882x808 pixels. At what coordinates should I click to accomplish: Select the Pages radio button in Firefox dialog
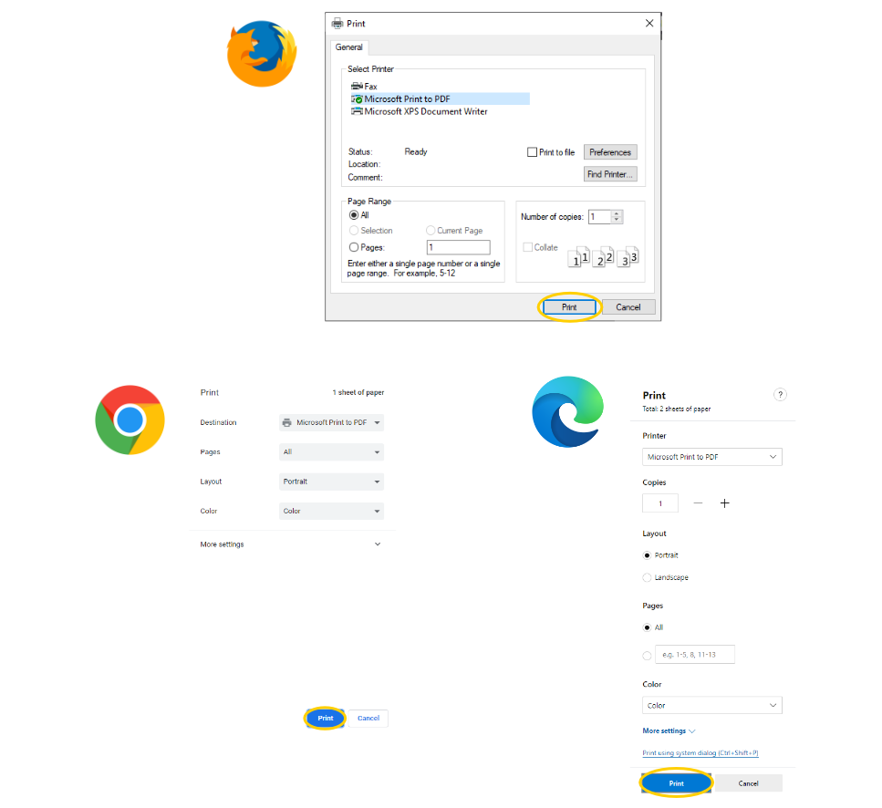[354, 247]
